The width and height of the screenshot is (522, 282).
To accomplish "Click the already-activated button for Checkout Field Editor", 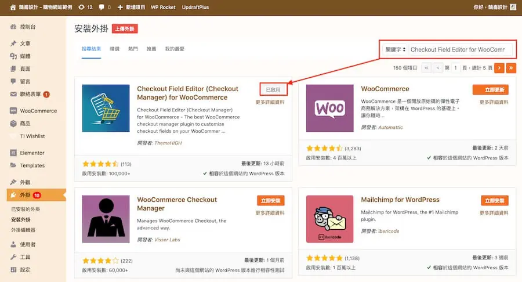I will click(273, 89).
